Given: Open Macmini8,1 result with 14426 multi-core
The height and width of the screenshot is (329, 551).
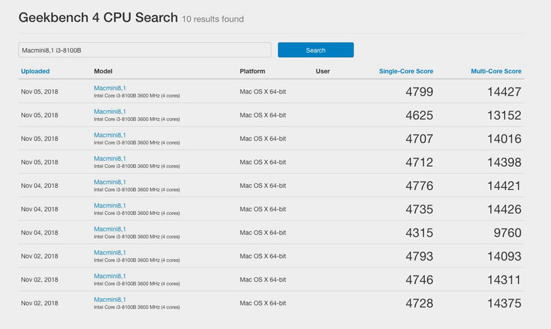Looking at the screenshot, I should click(110, 206).
